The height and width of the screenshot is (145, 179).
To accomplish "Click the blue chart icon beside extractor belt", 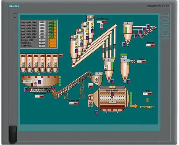I will click(26, 90).
